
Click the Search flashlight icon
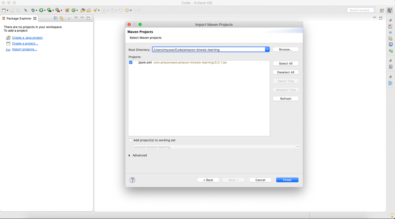coord(95,10)
